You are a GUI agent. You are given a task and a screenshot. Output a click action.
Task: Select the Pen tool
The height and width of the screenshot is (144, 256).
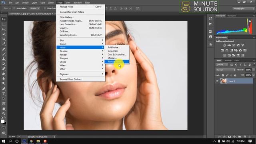point(4,89)
